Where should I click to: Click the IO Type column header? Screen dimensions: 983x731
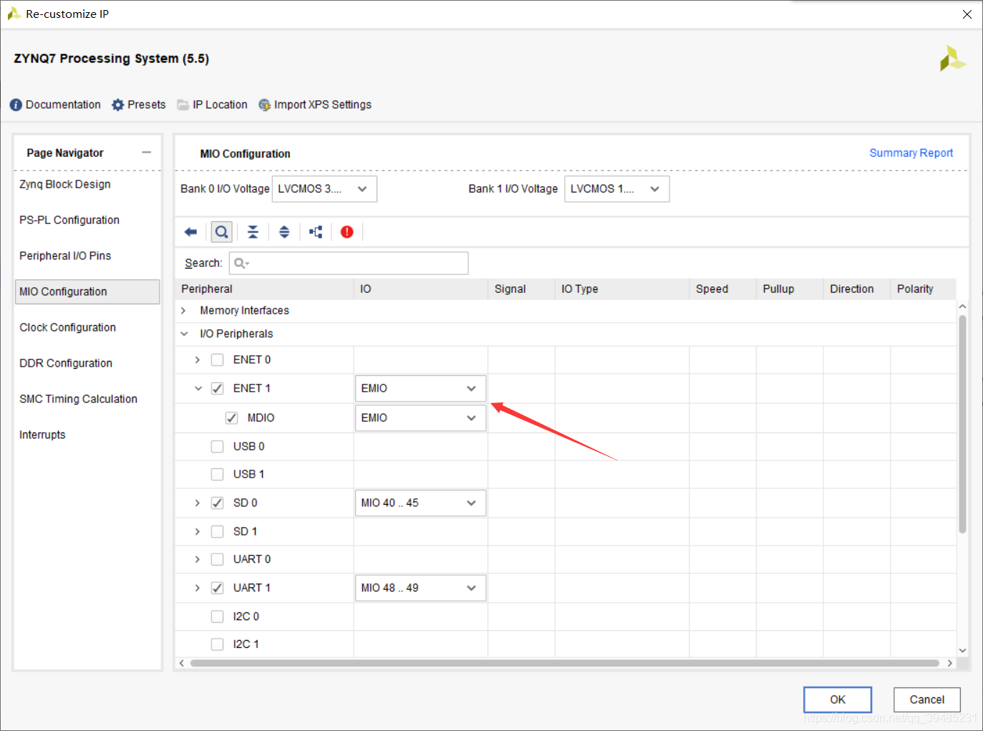(x=622, y=289)
